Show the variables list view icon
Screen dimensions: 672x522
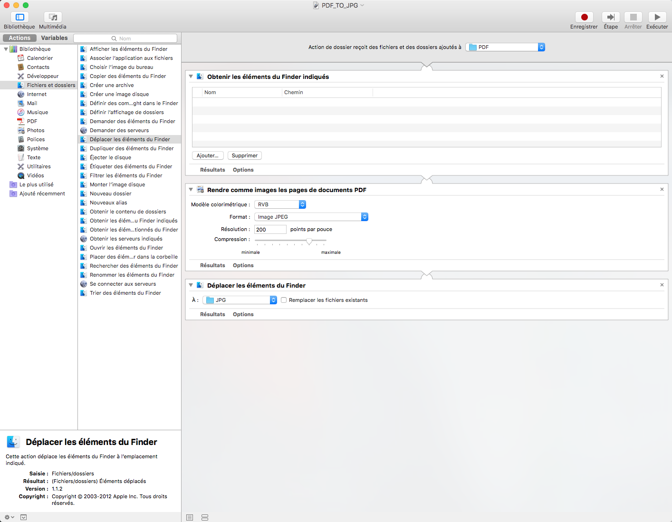click(205, 517)
